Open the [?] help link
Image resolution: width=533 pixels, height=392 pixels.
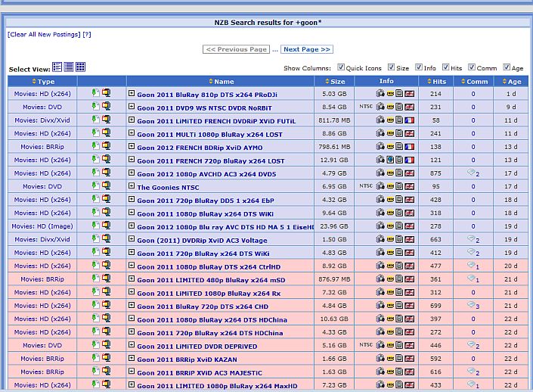tap(87, 34)
